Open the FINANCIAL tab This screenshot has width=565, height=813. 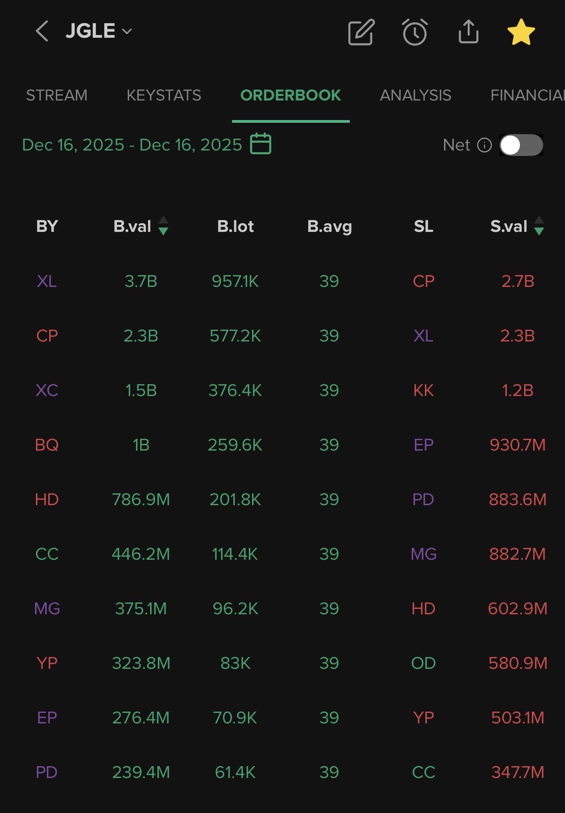pos(527,95)
